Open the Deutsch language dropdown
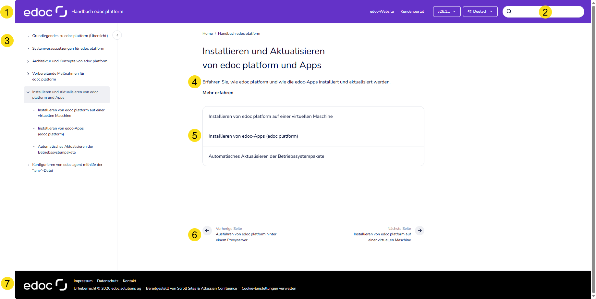Viewport: 596px width, 299px height. (x=480, y=11)
